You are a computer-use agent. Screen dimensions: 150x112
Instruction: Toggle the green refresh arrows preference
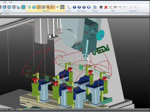point(29,7)
